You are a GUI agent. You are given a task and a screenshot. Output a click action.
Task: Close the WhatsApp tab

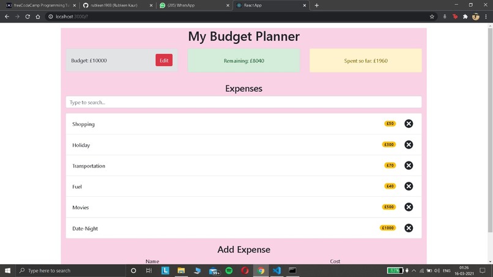click(228, 6)
